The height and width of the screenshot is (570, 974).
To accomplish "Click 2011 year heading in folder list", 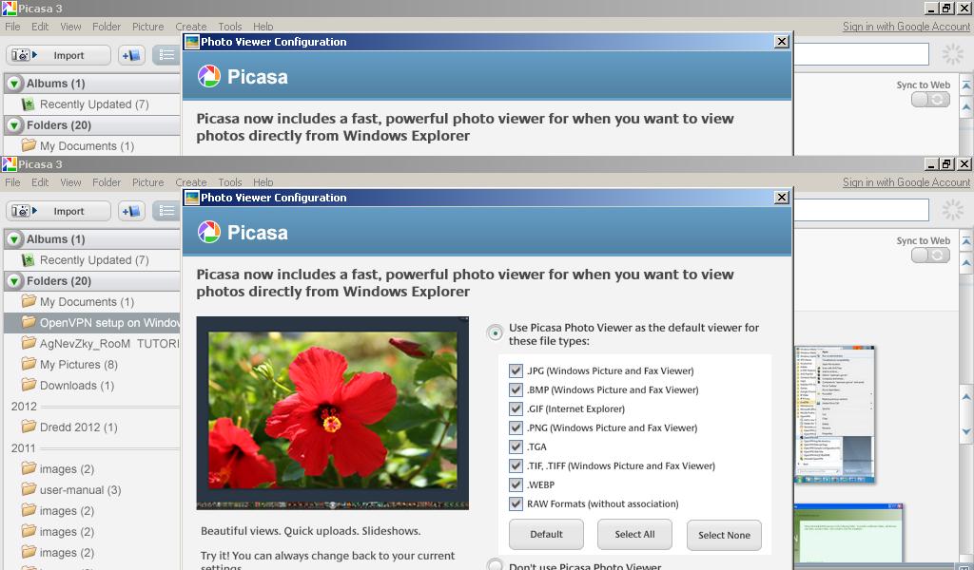I will tap(24, 447).
